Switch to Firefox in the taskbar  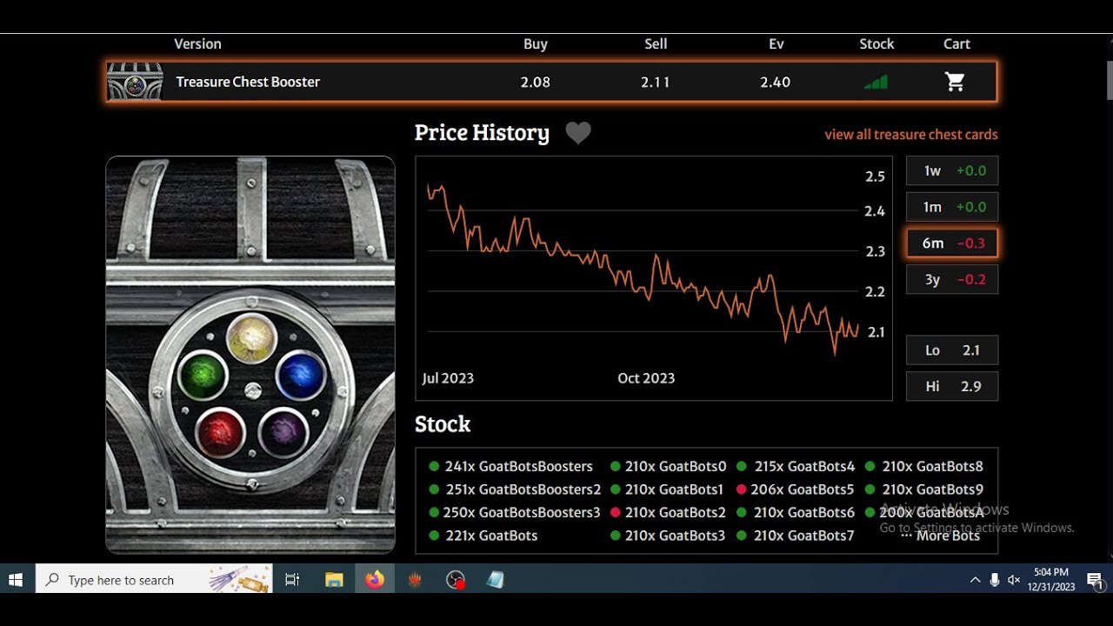[x=375, y=580]
